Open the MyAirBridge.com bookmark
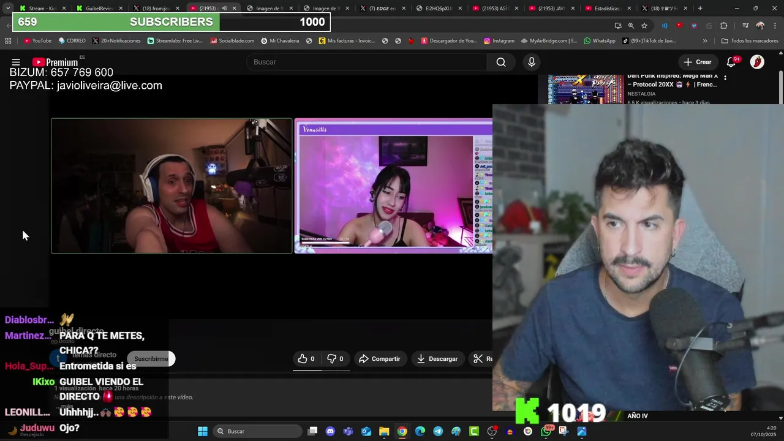 [x=549, y=41]
